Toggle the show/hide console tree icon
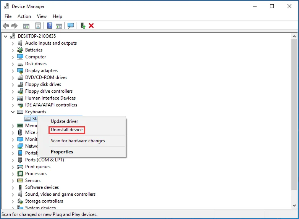The height and width of the screenshot is (219, 299). pos(26,26)
